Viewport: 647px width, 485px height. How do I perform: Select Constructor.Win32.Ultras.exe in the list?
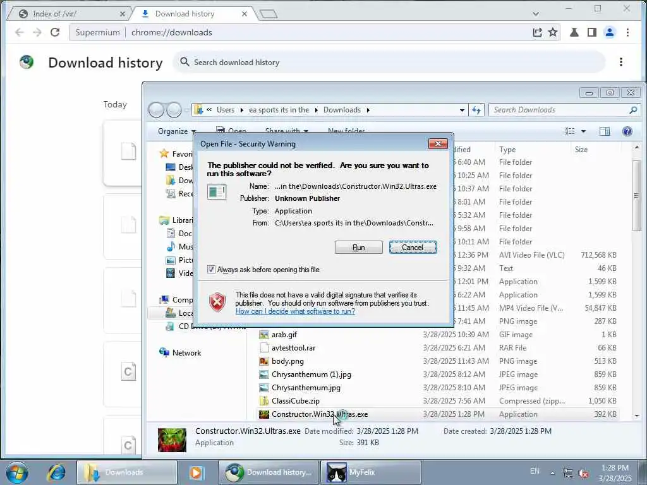(319, 414)
